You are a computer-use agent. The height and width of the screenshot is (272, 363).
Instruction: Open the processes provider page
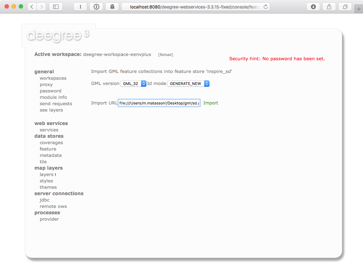[x=49, y=219]
